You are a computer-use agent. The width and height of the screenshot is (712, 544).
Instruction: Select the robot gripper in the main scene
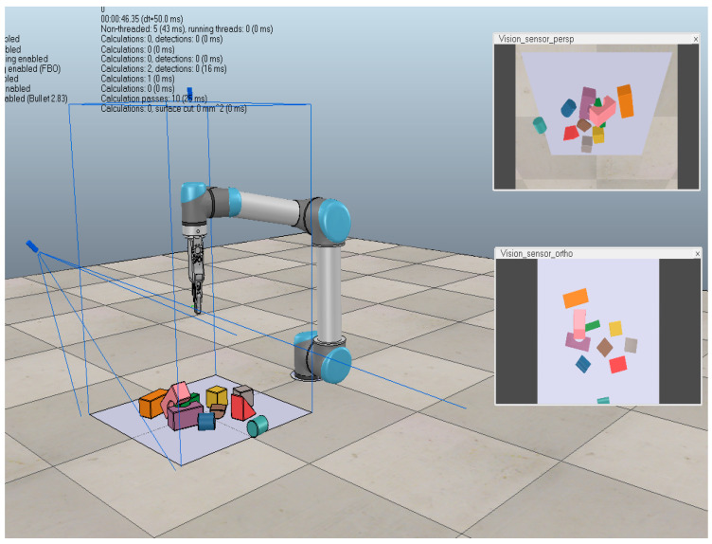tap(197, 271)
